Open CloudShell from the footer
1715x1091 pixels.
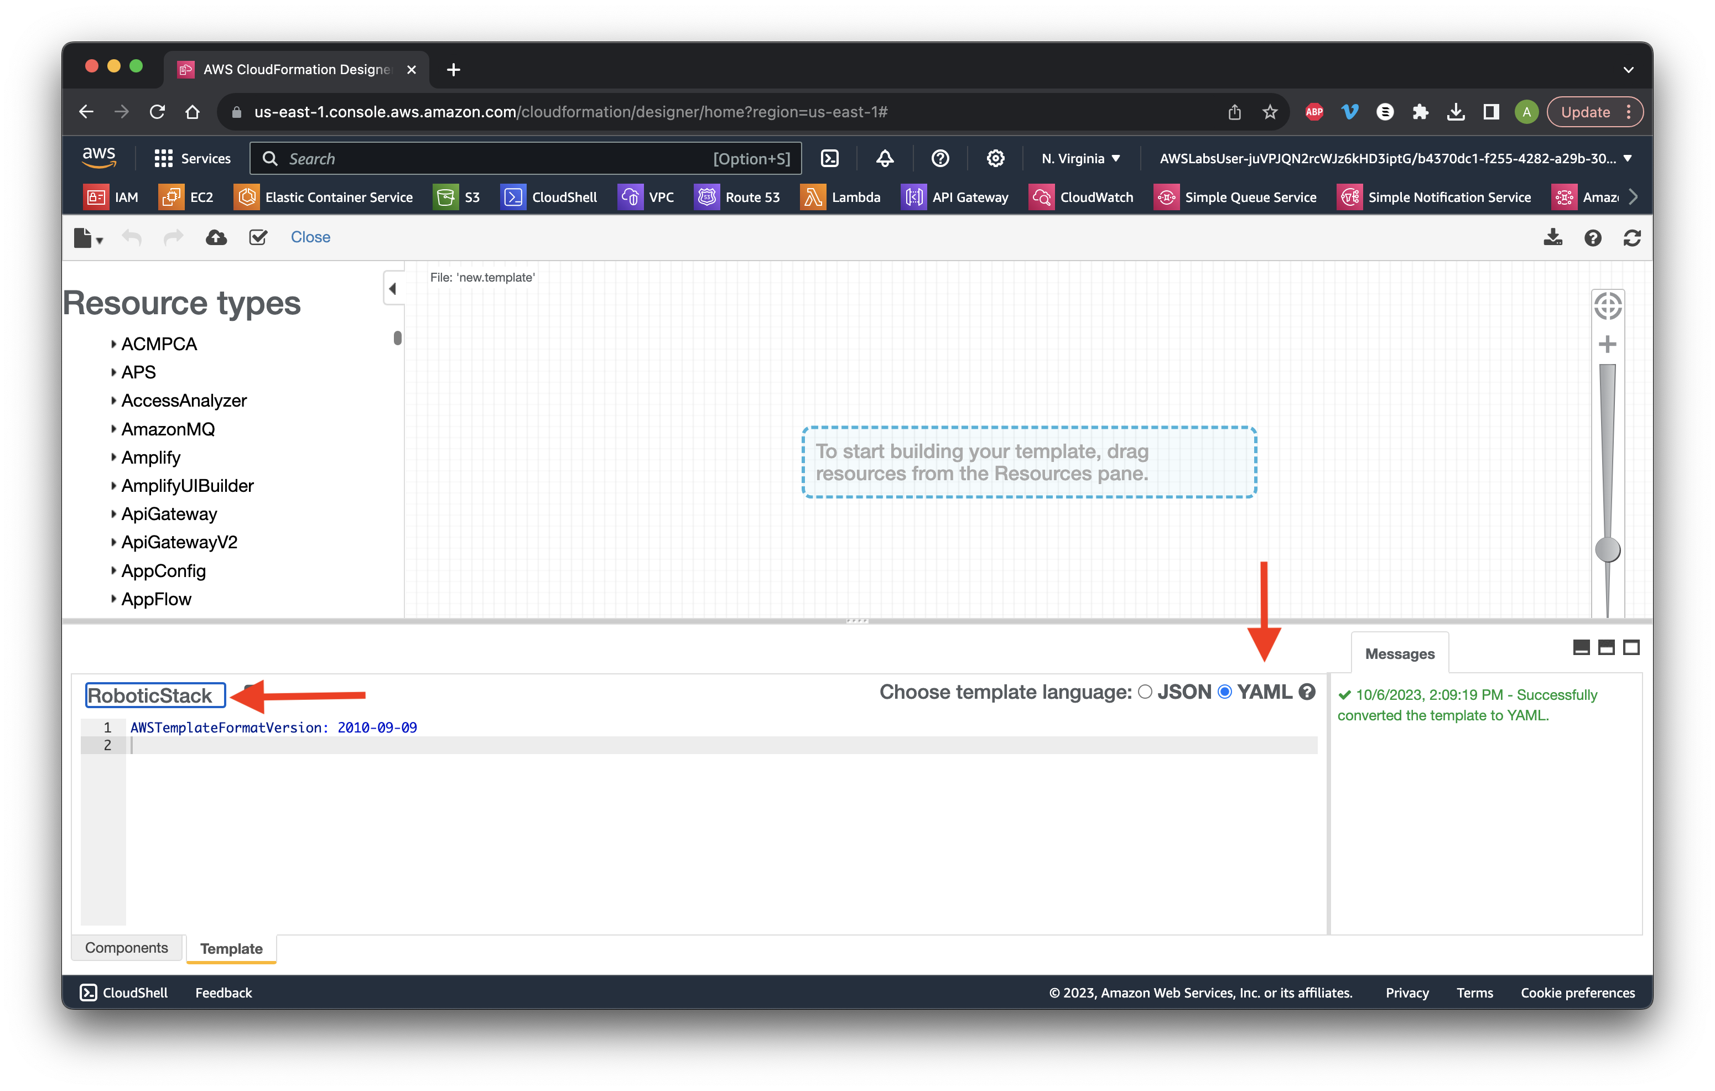[124, 993]
